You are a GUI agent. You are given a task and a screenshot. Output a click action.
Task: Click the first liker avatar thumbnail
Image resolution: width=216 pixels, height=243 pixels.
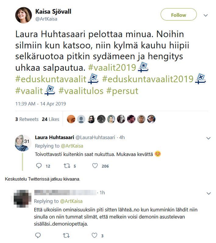point(71,119)
